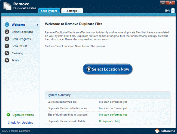
Task: Click the Remove Duplicate Files logo icon
Action: pos(7,6)
